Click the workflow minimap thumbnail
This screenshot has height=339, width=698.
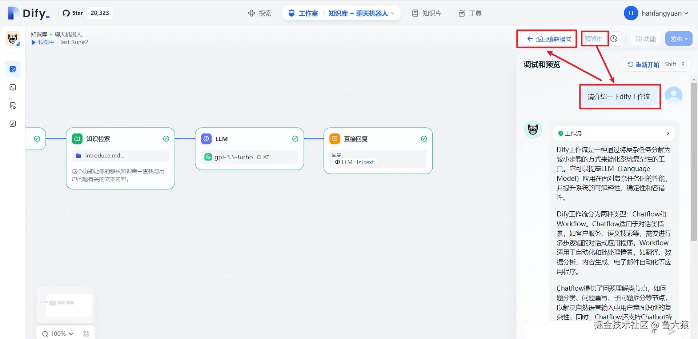[65, 305]
